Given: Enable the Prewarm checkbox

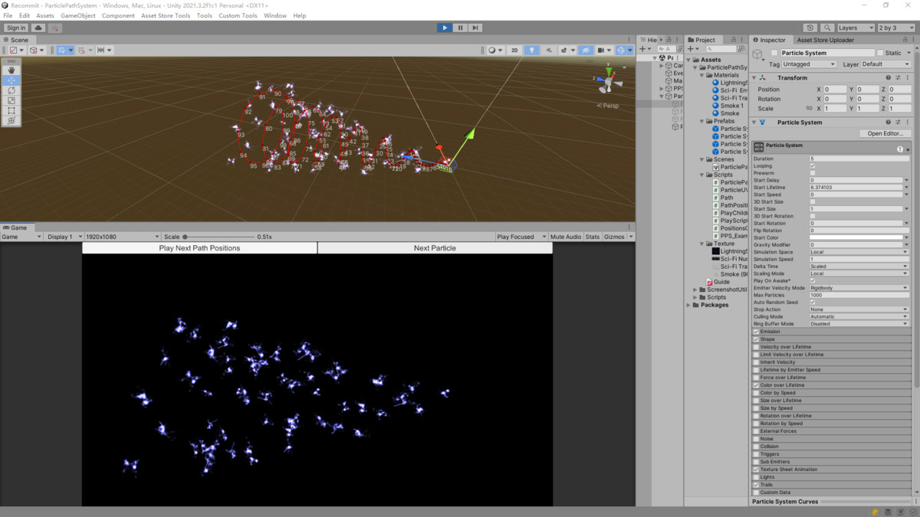Looking at the screenshot, I should (813, 173).
